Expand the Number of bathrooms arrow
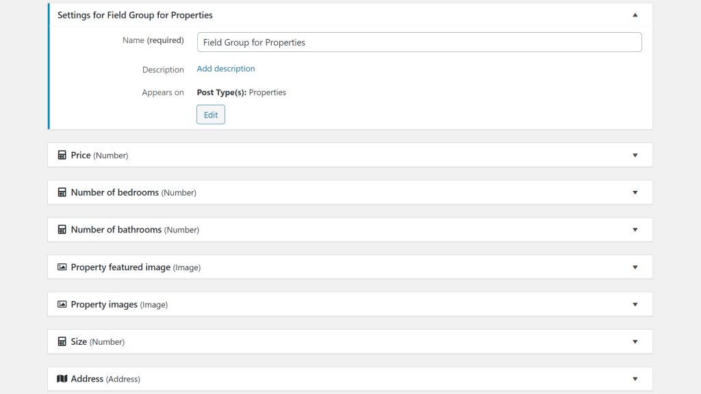The image size is (701, 394). pyautogui.click(x=635, y=230)
